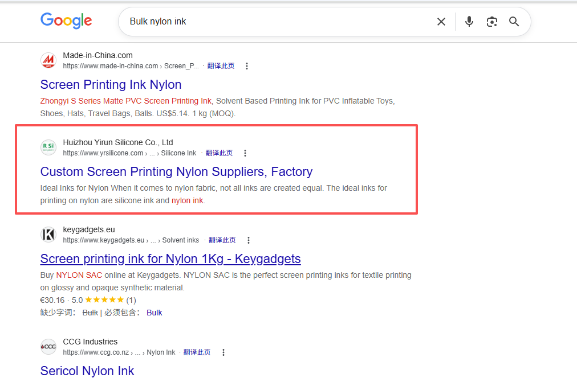Click the Made-in-China.com site name
This screenshot has width=577, height=382.
pos(97,55)
